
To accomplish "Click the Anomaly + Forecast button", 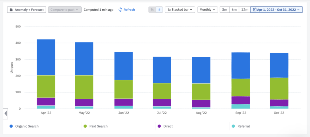I will coord(27,10).
